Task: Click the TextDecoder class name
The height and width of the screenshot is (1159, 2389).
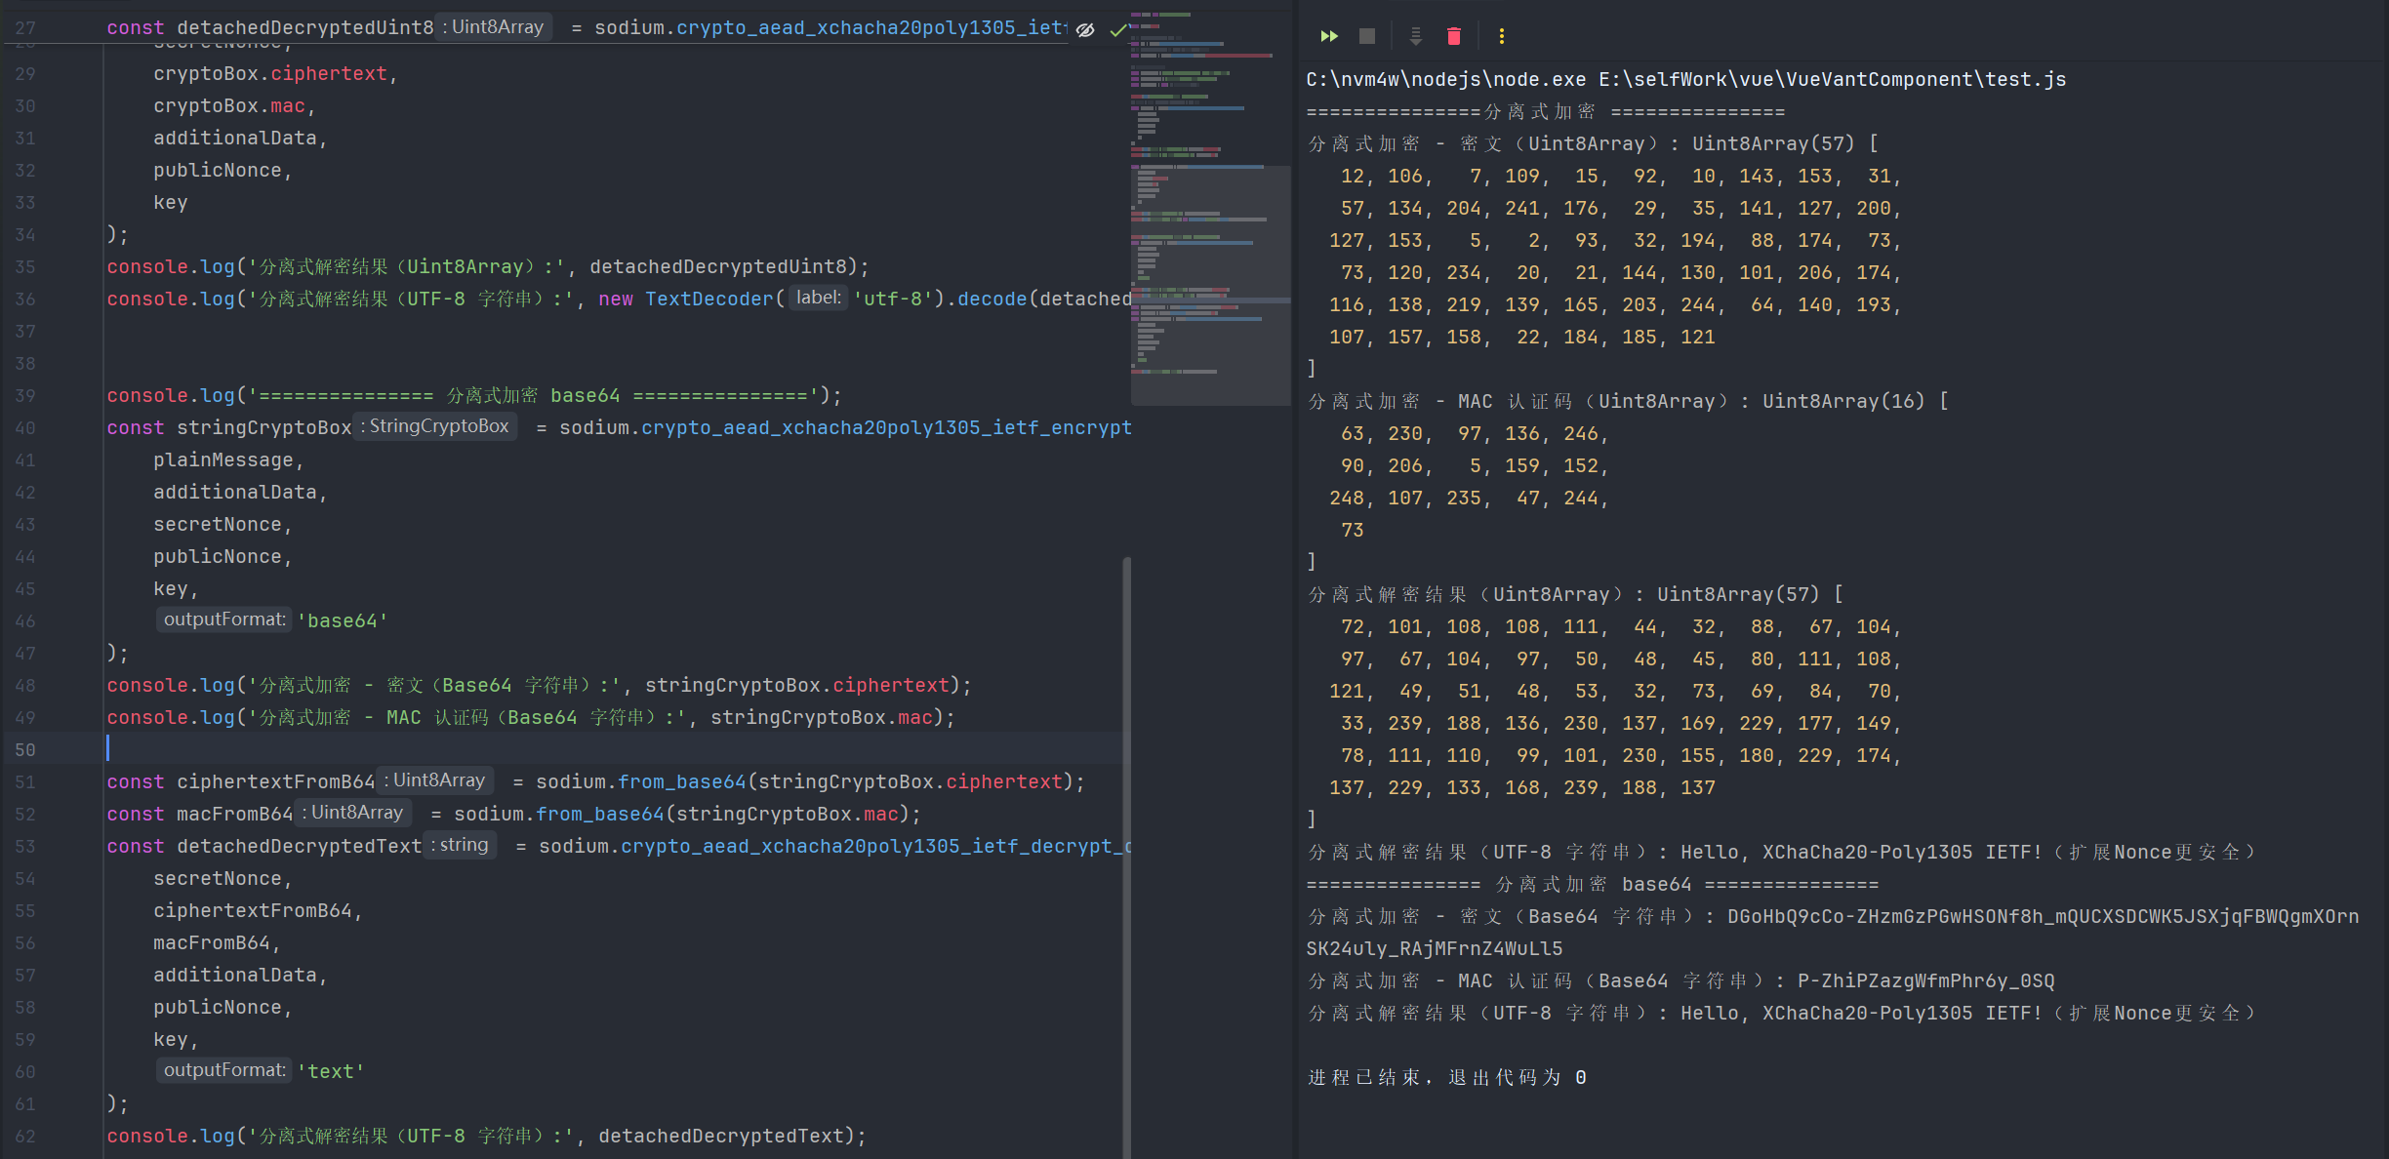Action: (x=709, y=299)
